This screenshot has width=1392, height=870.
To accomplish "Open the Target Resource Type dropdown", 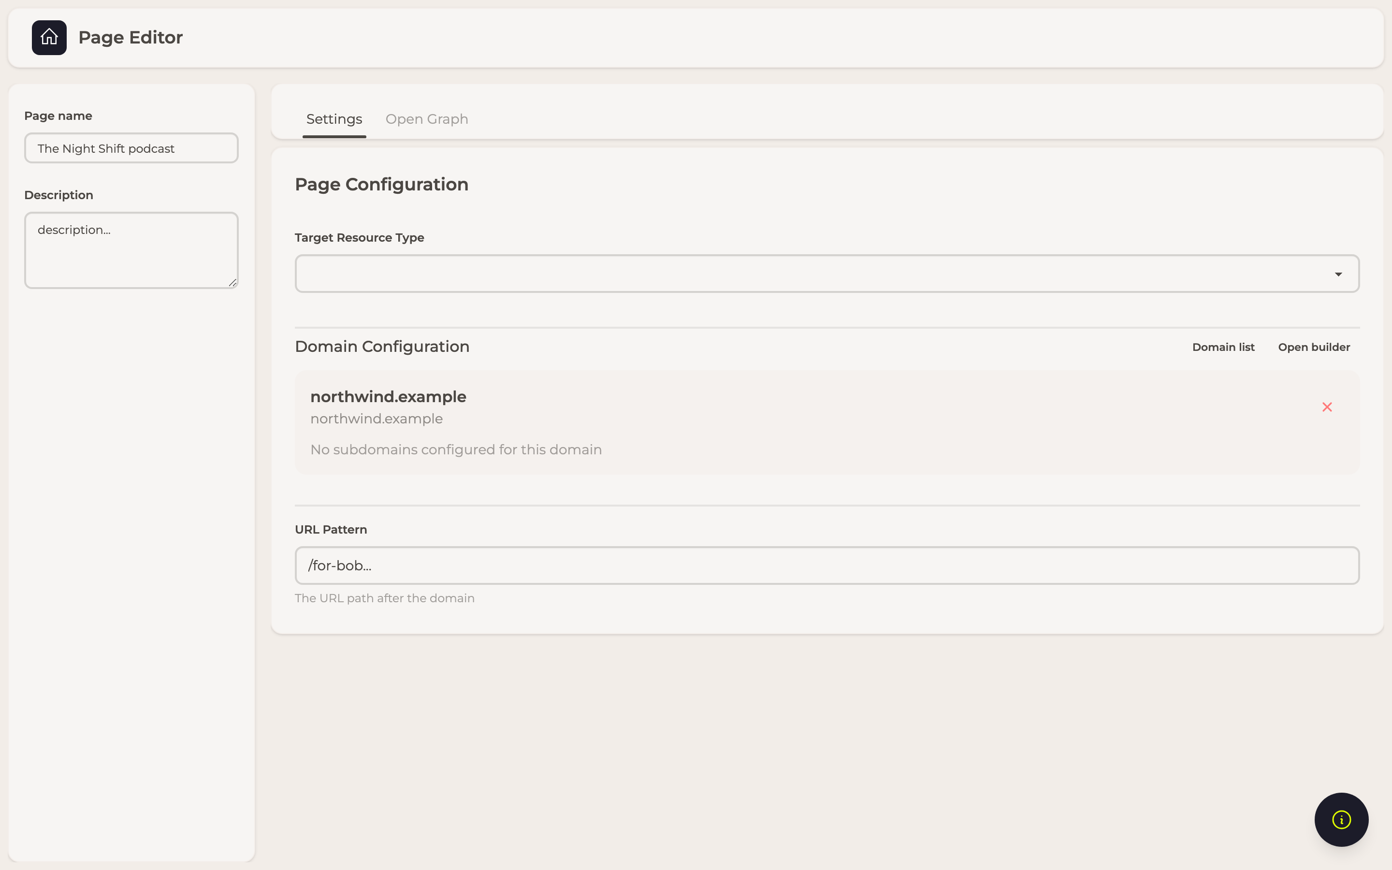I will pos(827,274).
